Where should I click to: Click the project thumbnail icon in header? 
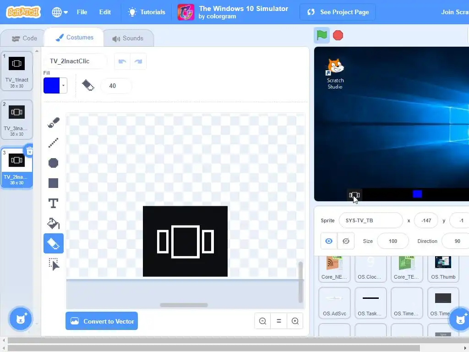tap(186, 12)
